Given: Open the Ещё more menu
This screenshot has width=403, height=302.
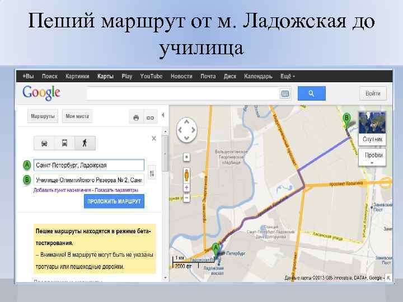Looking at the screenshot, I should click(x=288, y=76).
